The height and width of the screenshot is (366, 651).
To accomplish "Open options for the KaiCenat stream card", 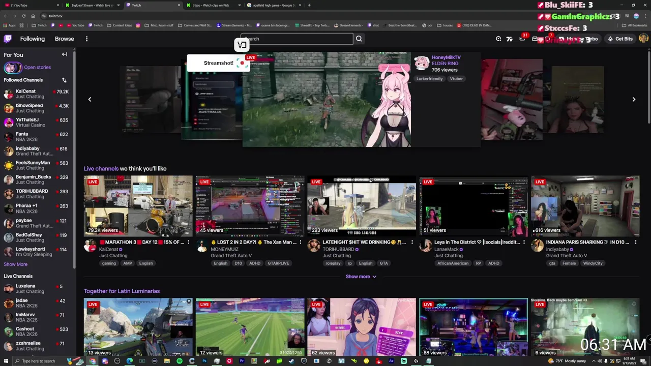I will (189, 242).
